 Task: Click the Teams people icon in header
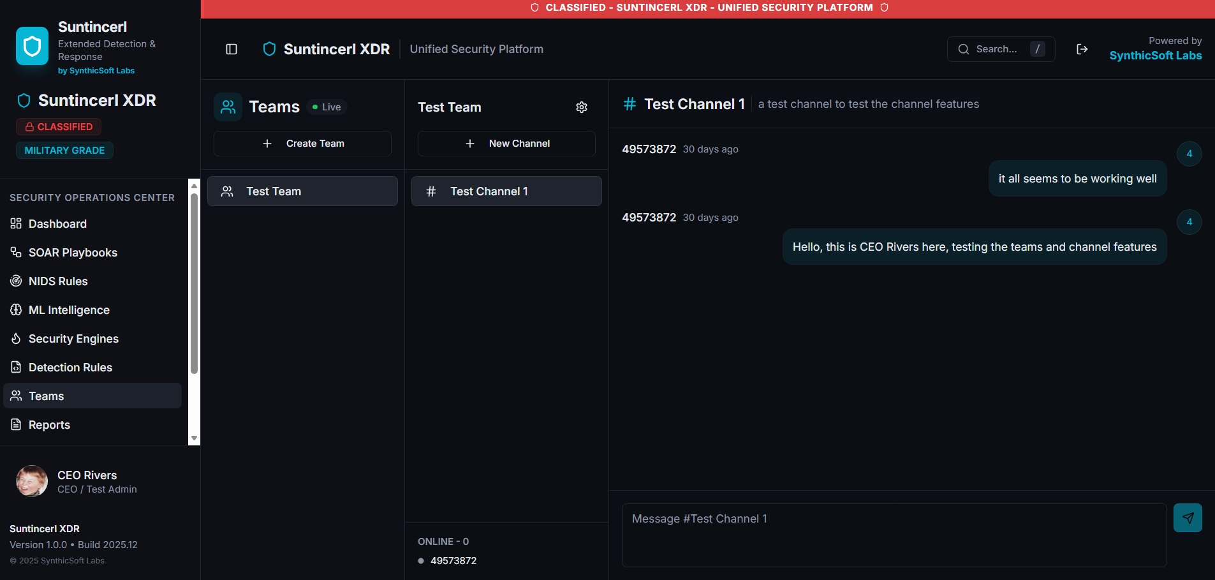pos(228,107)
